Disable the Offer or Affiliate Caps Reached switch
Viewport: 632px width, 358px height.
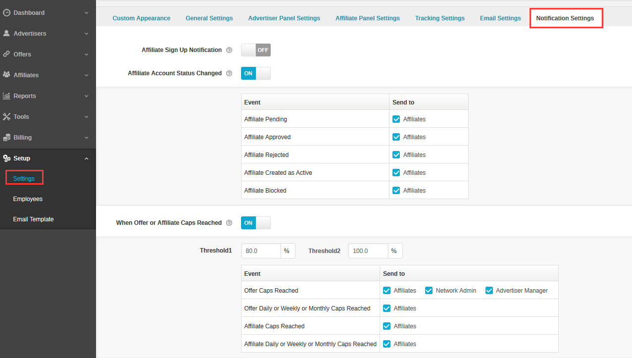point(256,223)
